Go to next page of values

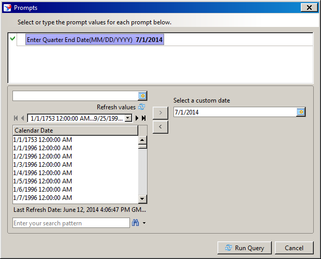coord(137,118)
